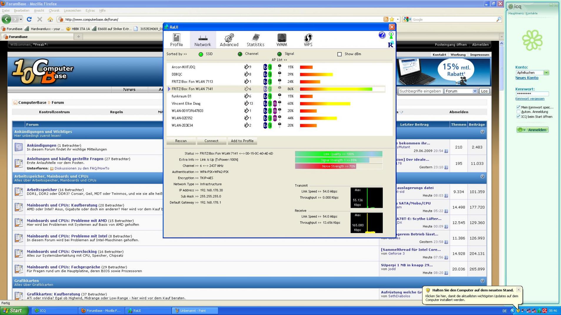Click the Rescan button

[x=181, y=141]
